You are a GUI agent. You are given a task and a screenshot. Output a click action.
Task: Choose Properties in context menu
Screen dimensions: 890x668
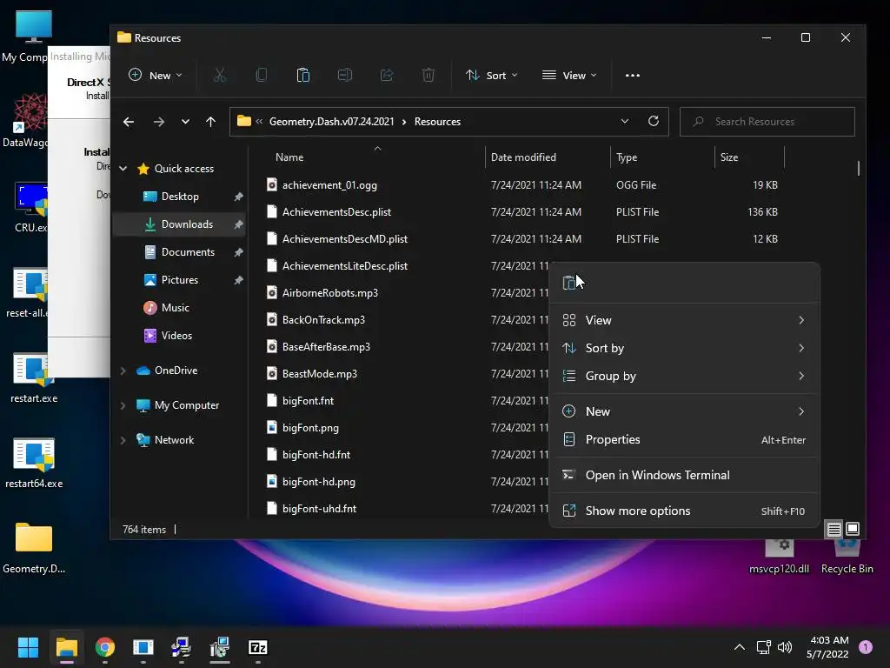point(684,439)
